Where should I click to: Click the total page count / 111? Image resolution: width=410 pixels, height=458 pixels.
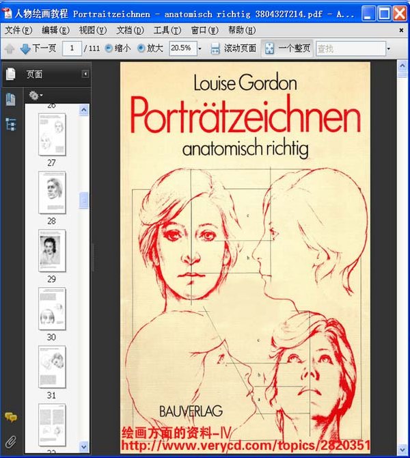click(x=92, y=49)
